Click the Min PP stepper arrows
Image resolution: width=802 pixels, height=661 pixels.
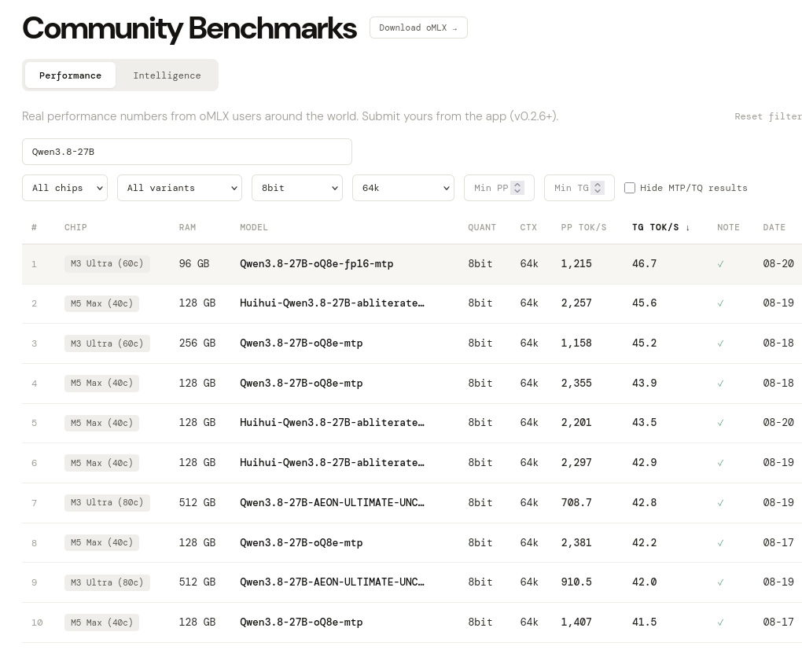click(x=517, y=188)
